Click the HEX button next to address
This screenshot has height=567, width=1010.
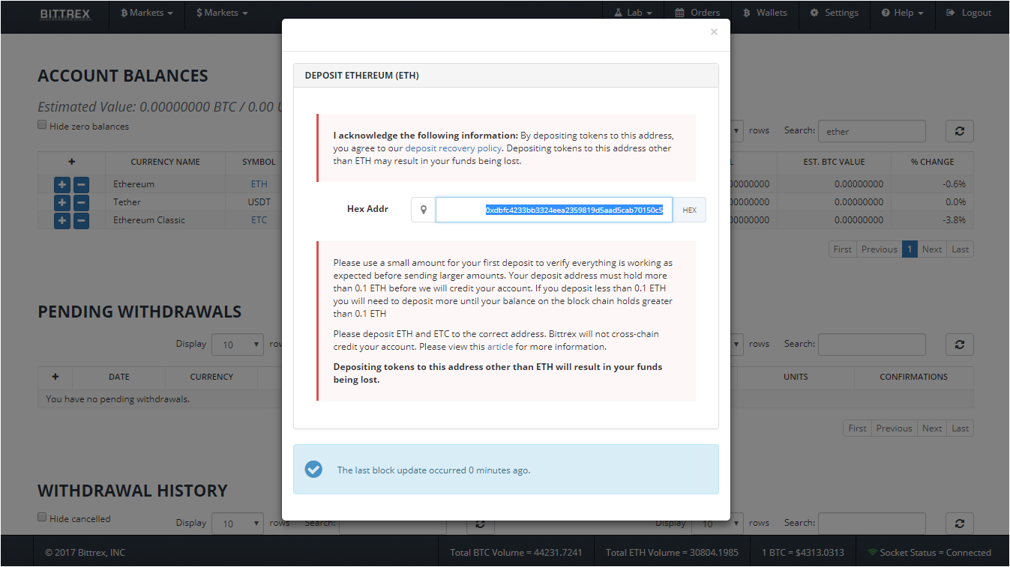(689, 210)
